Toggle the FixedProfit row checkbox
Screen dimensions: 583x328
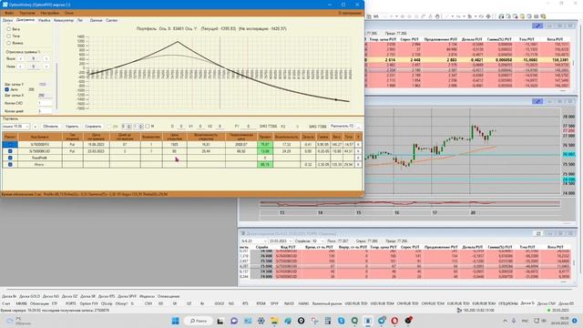10,158
